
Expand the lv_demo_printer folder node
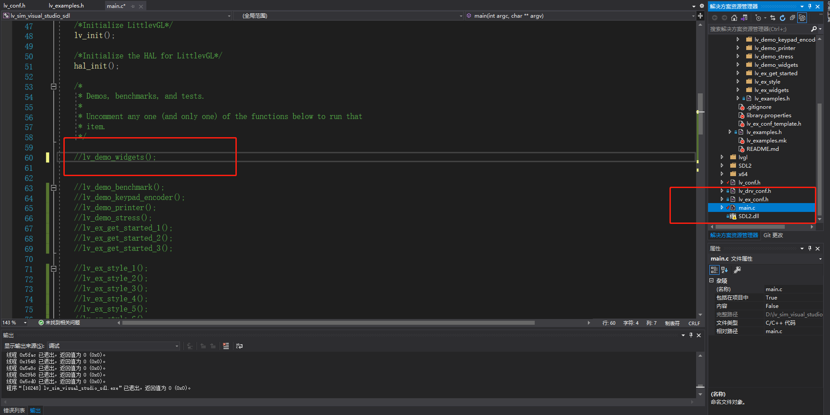coord(738,48)
